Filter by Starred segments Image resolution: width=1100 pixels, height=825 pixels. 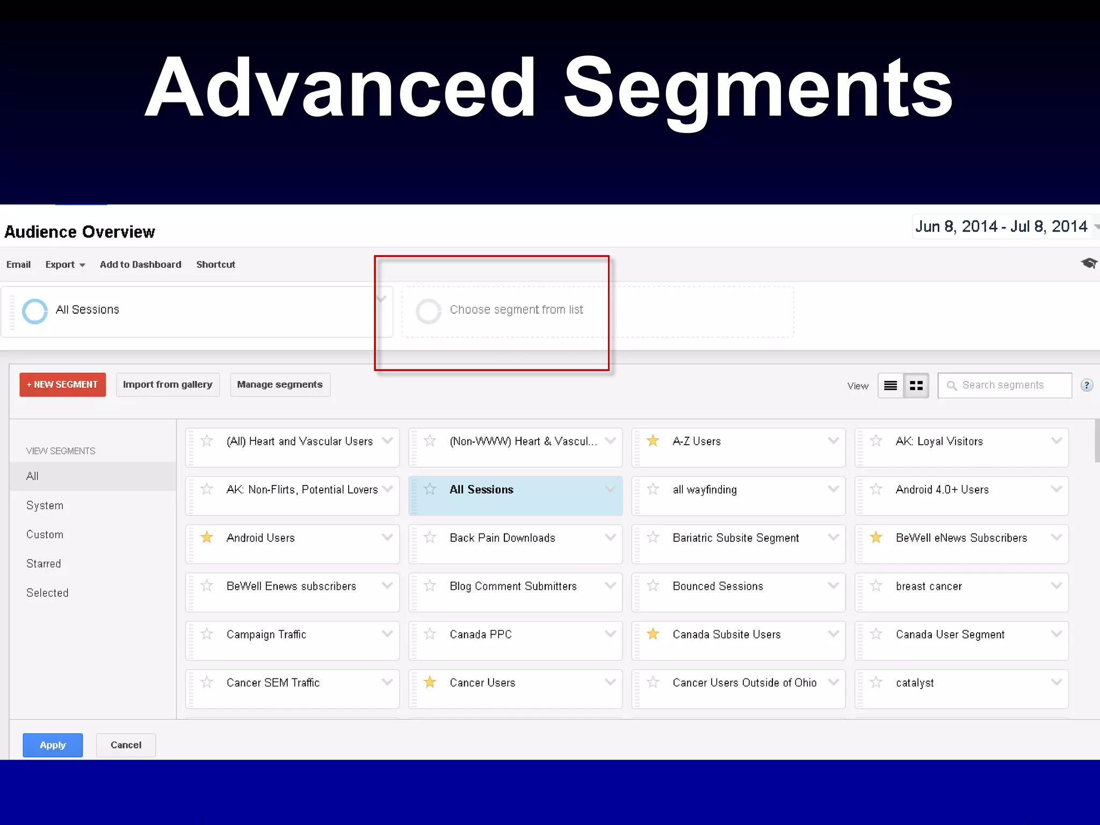[44, 563]
